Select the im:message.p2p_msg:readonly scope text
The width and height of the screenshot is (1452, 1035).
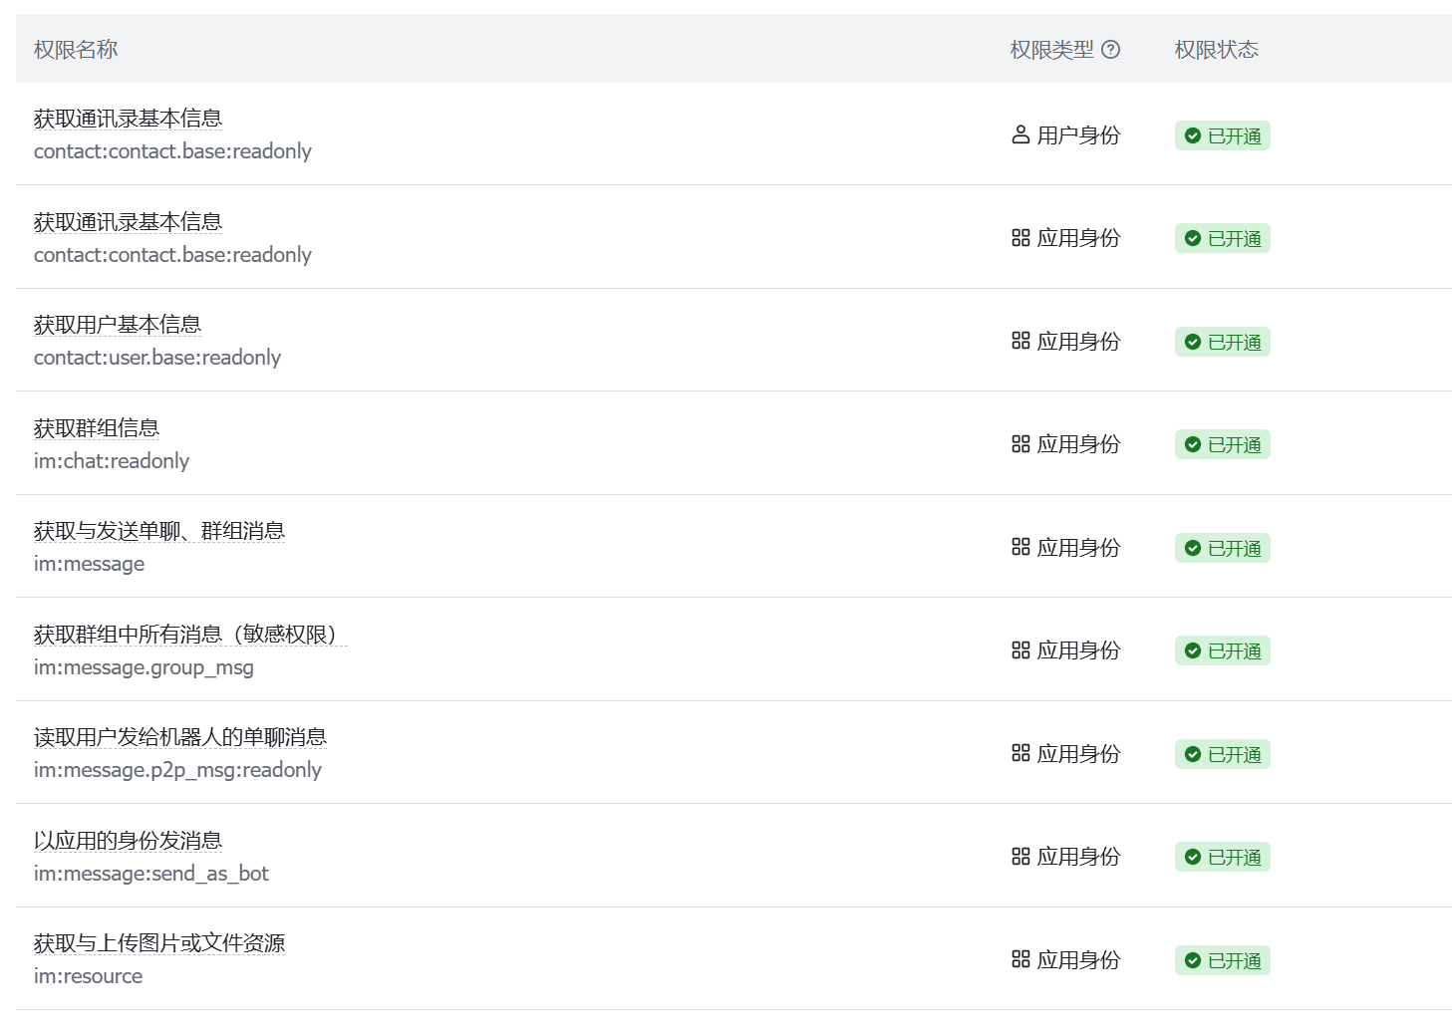(177, 770)
